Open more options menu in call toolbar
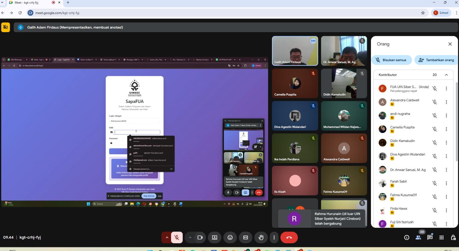This screenshot has width=459, height=251. point(274,238)
